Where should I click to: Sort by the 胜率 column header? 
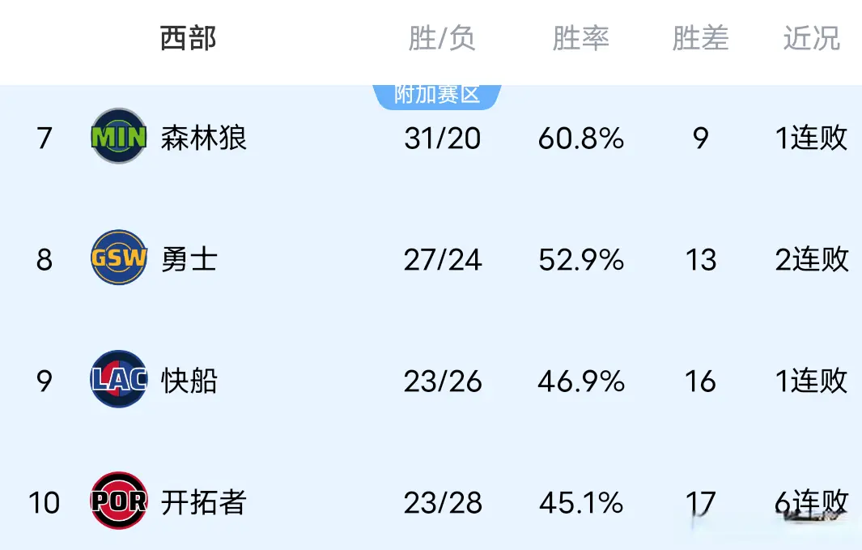click(580, 38)
